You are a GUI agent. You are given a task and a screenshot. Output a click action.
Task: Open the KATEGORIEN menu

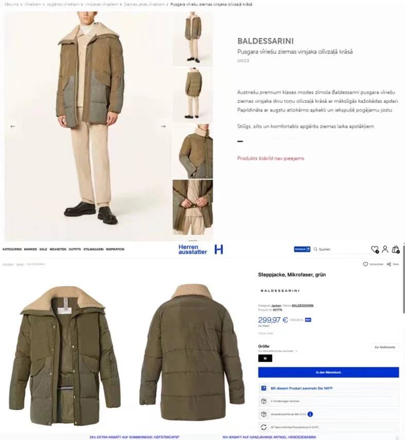point(12,249)
